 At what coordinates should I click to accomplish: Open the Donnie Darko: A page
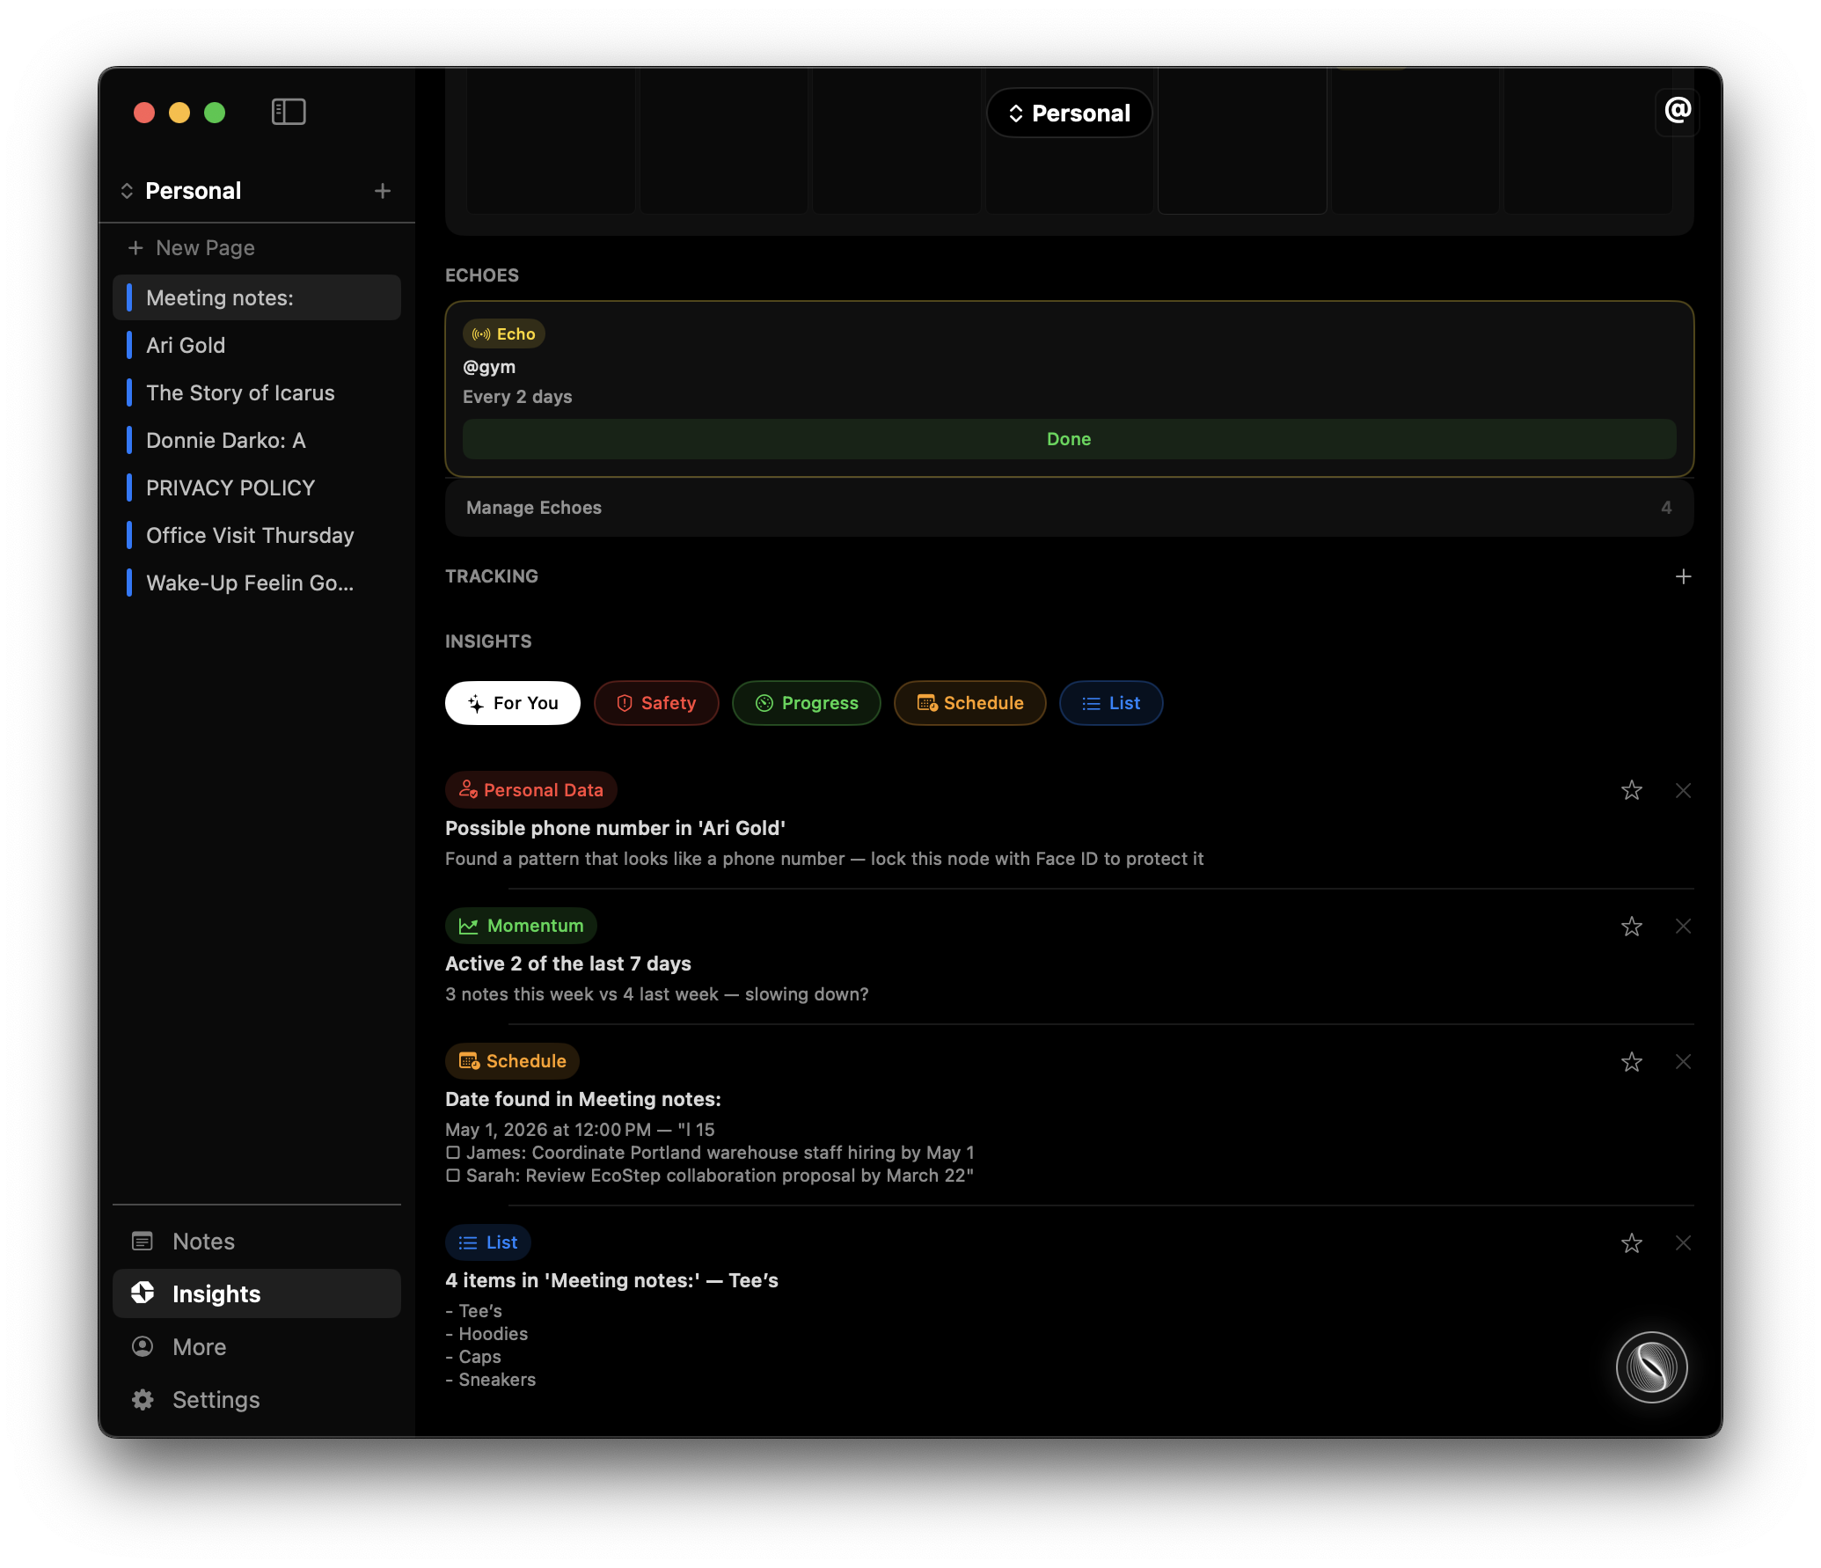point(257,440)
